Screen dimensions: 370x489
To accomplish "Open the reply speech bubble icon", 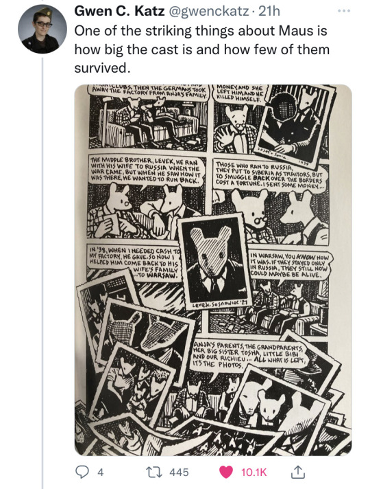I will click(x=82, y=472).
